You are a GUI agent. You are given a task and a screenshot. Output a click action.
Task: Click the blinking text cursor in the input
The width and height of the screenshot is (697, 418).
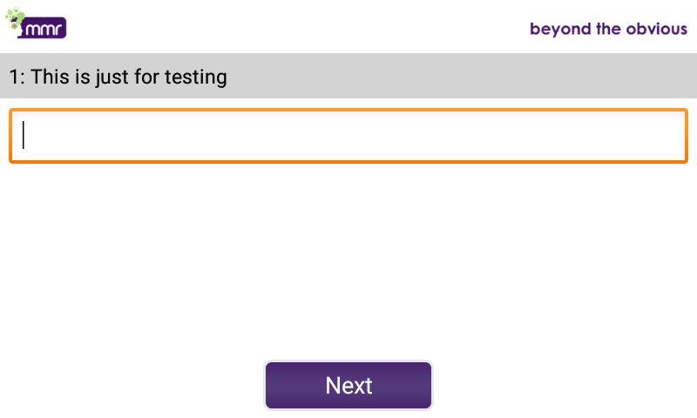click(x=24, y=136)
